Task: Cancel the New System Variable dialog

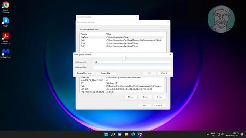Action: (164, 73)
